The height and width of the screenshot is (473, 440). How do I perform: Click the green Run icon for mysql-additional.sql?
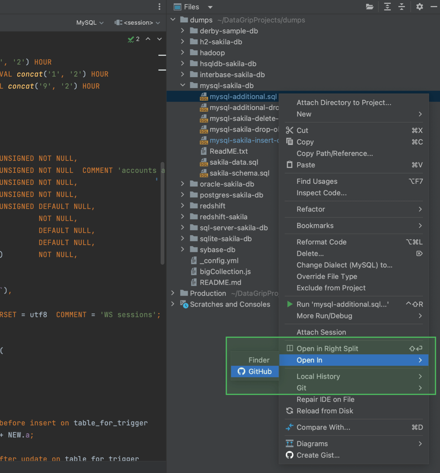point(289,304)
